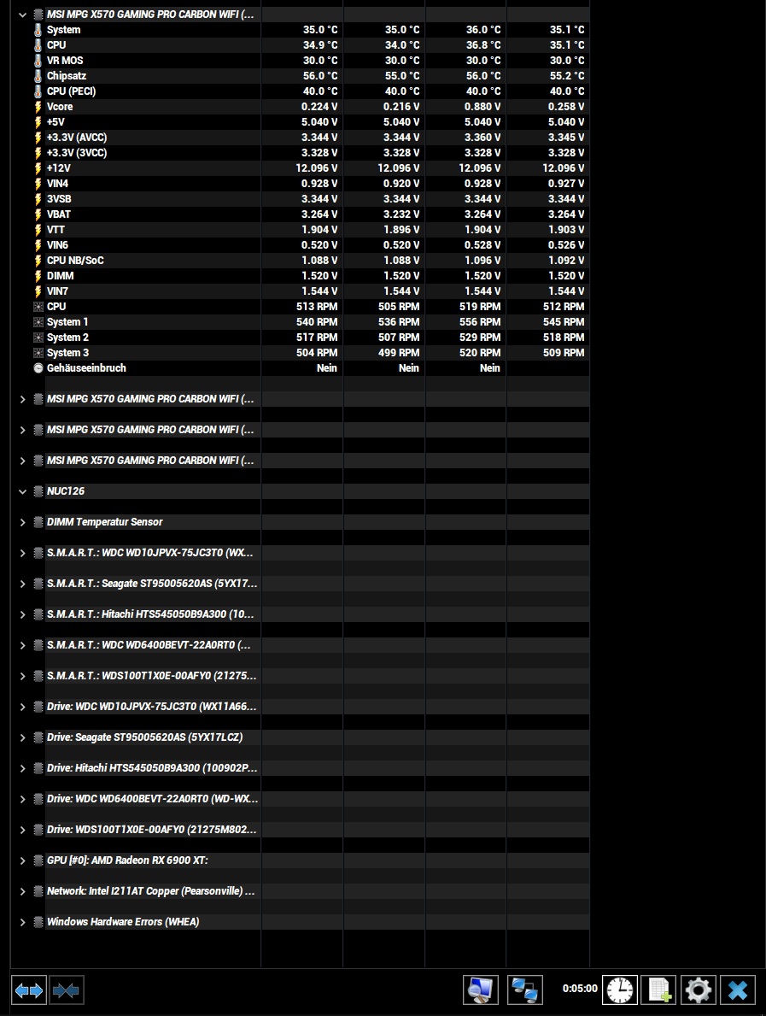
Task: Click the 36.8 °C maximum value for CPU
Action: [x=483, y=45]
